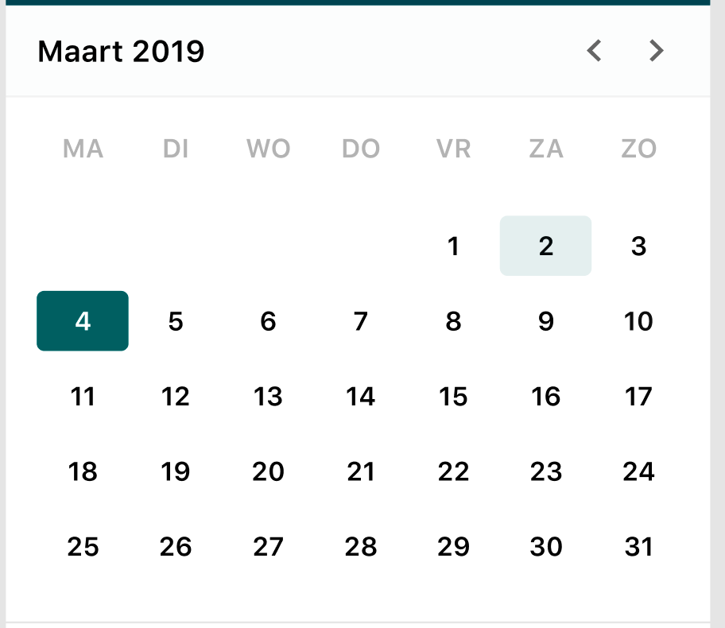Screen dimensions: 725x628
Task: Pick March 1 on the calendar
Action: (x=453, y=246)
